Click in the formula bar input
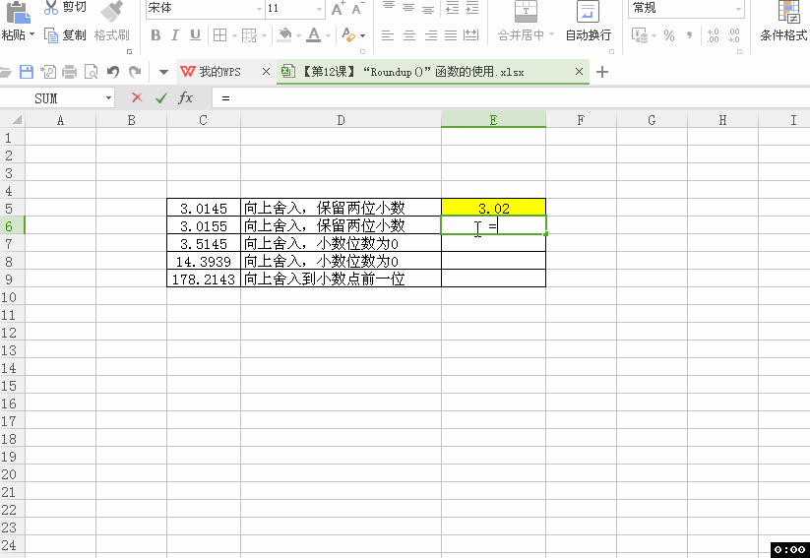Image resolution: width=810 pixels, height=558 pixels. coord(512,97)
